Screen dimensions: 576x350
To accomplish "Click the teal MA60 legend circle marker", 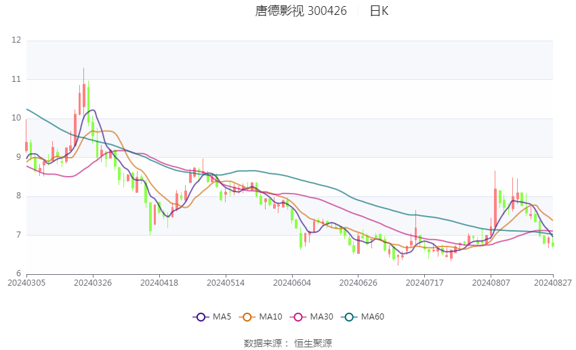I will (348, 317).
